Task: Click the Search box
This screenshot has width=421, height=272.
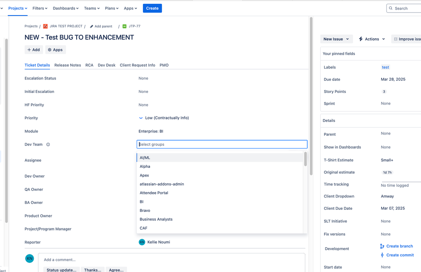Action: (x=404, y=8)
